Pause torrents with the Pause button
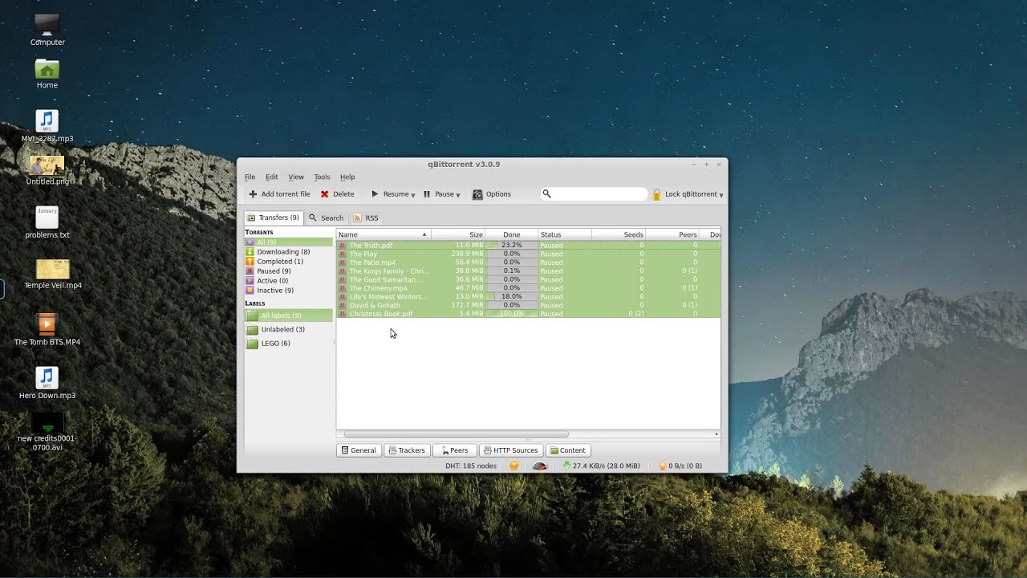The height and width of the screenshot is (578, 1027). (x=439, y=194)
